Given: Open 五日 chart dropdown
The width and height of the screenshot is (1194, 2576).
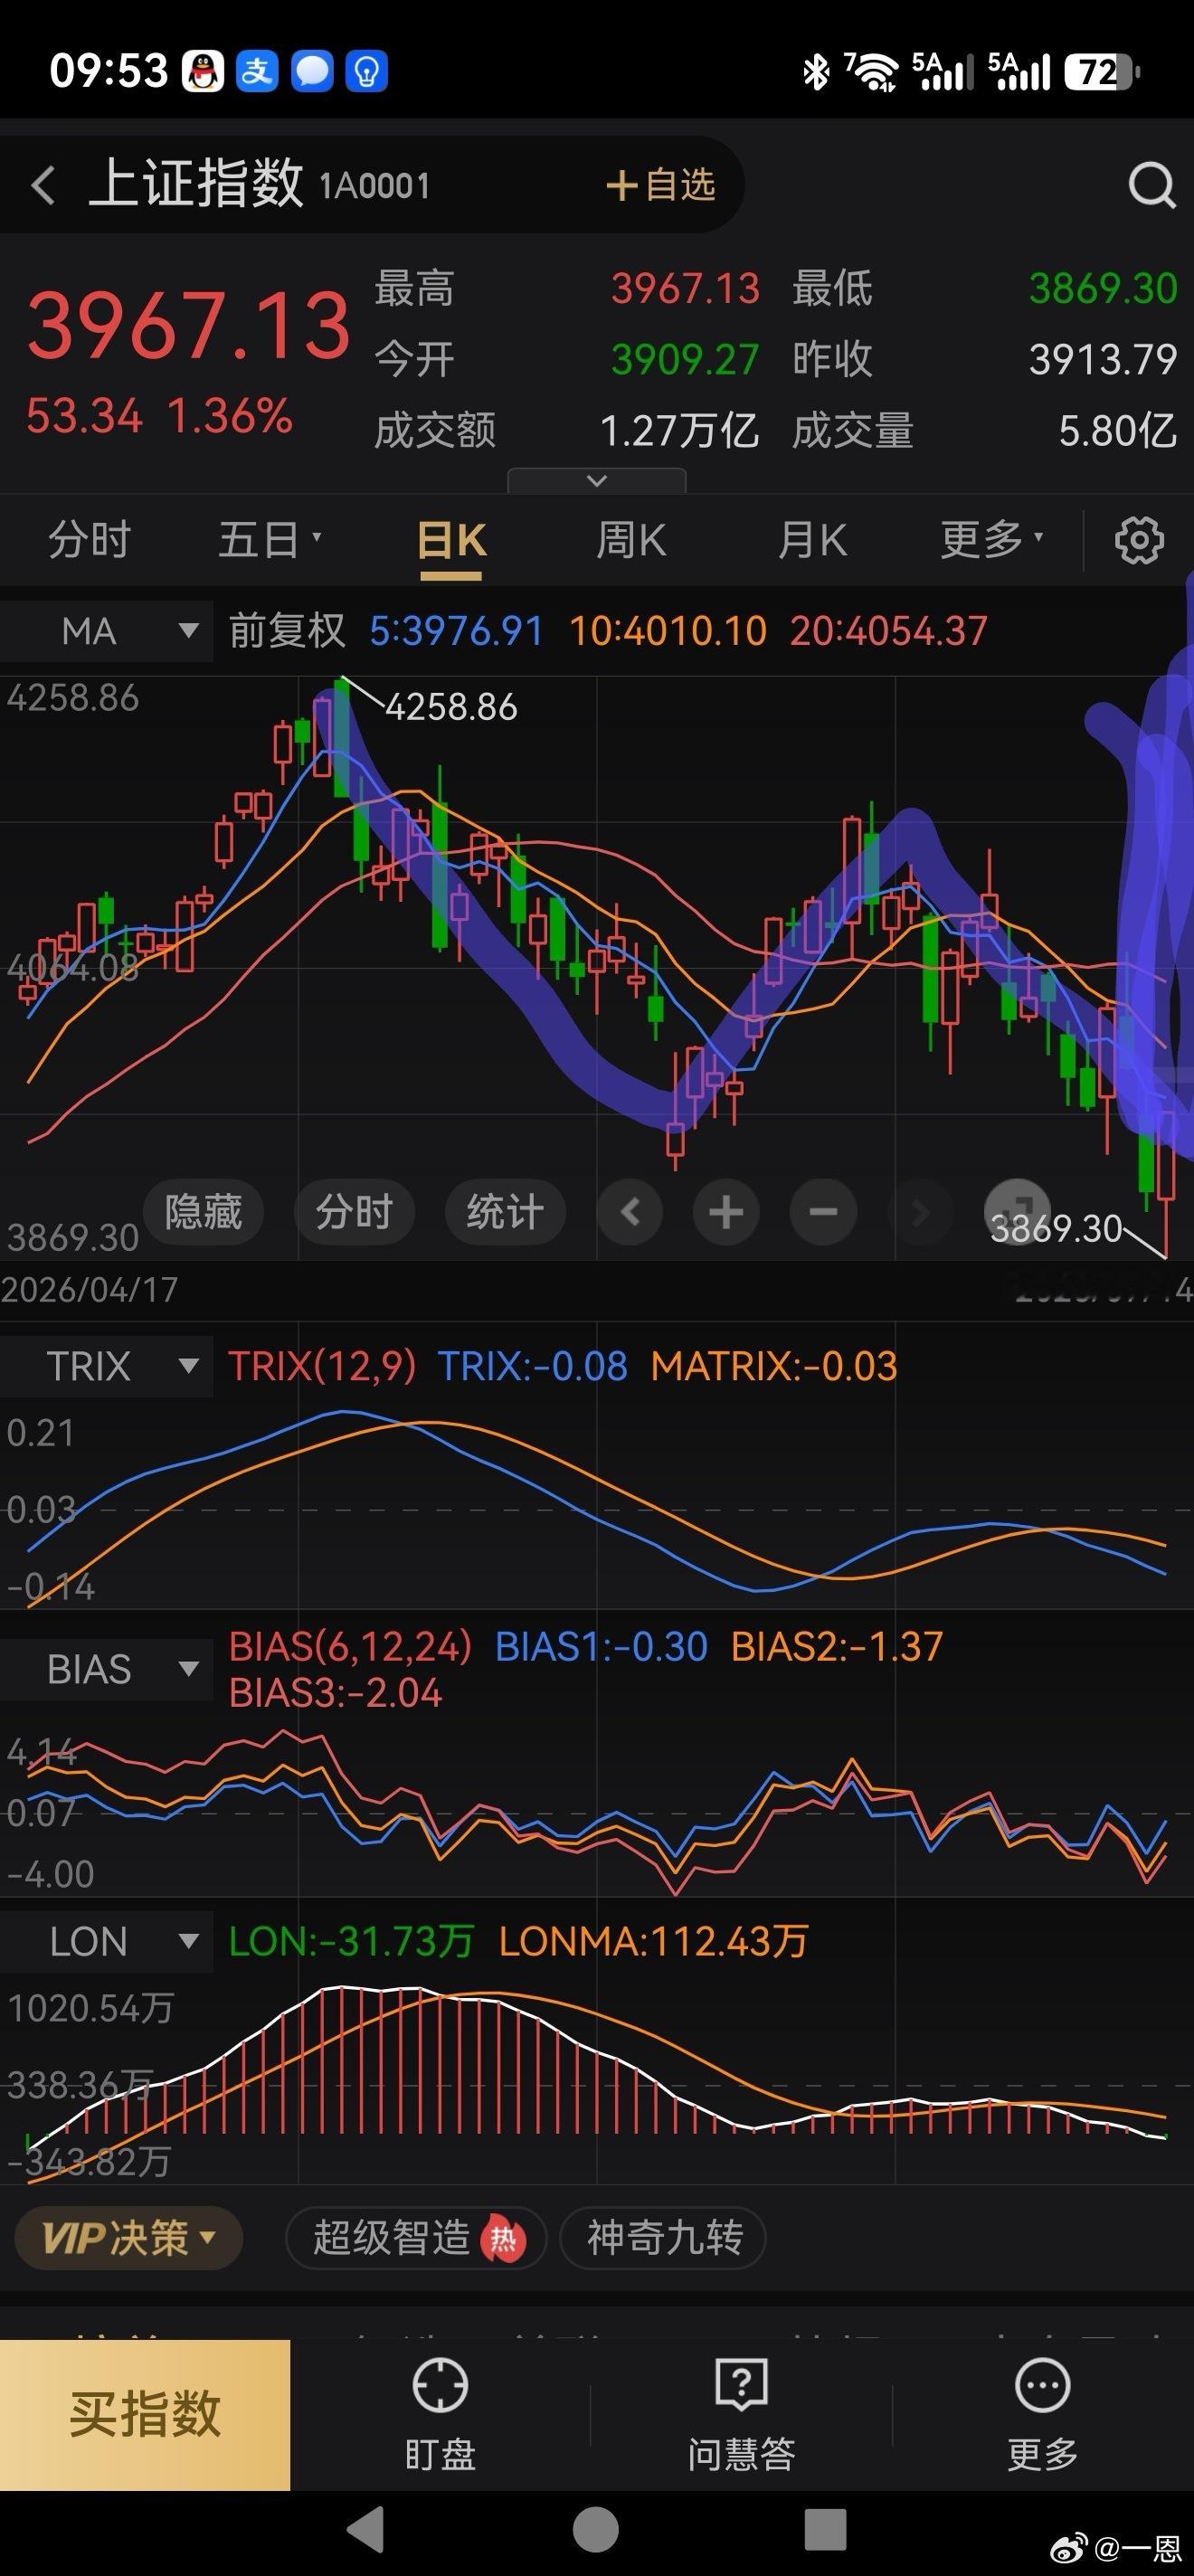Looking at the screenshot, I should (269, 540).
